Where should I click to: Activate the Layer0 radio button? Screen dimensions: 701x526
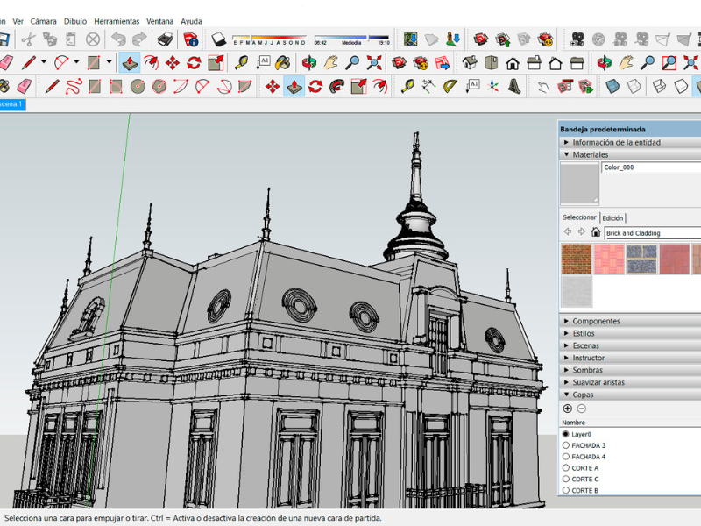coord(565,434)
